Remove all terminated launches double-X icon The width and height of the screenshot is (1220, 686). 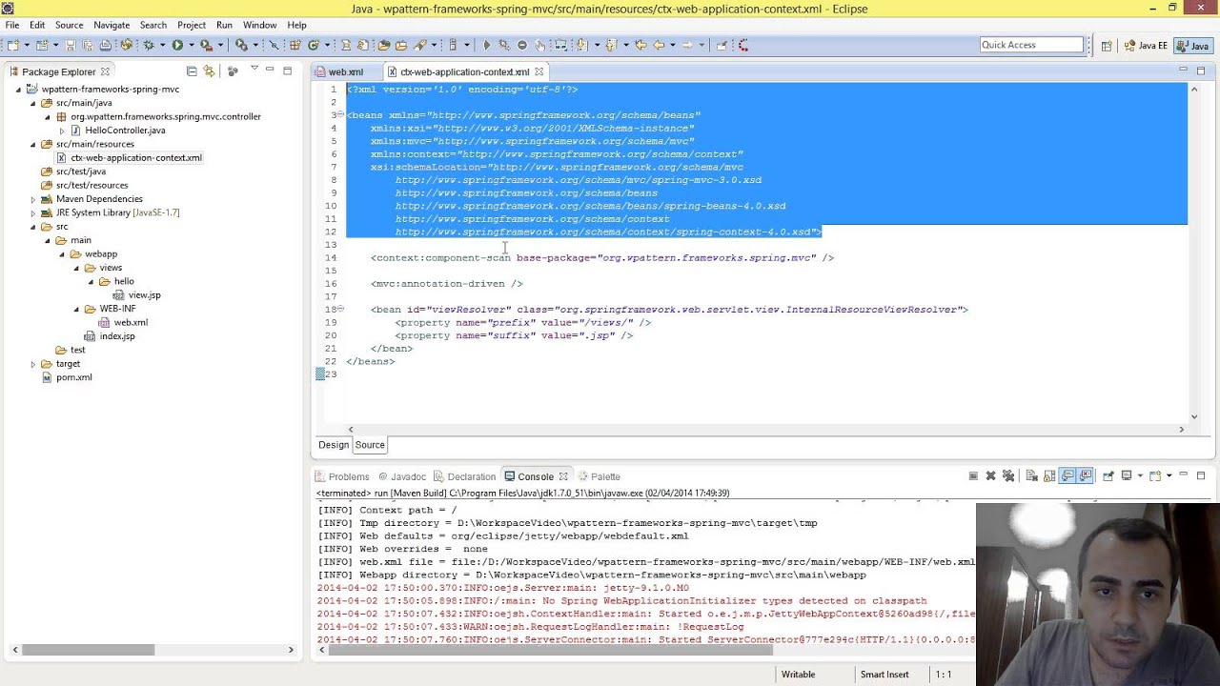(1007, 476)
